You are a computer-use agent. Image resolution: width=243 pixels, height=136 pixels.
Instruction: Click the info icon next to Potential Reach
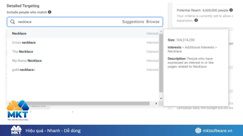[231, 10]
